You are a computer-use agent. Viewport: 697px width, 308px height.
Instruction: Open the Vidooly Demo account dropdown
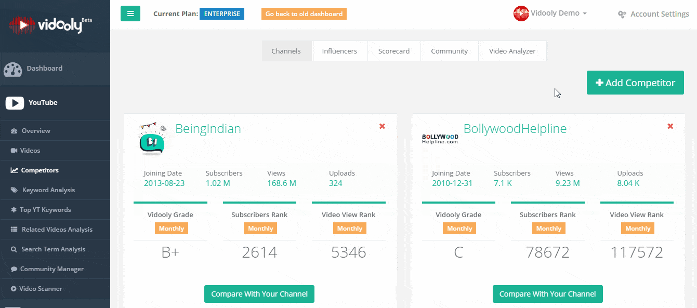559,14
